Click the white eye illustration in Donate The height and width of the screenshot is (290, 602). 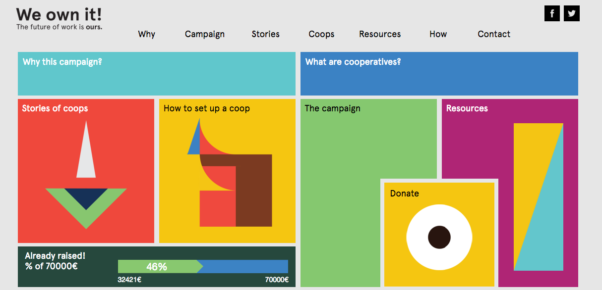click(x=439, y=237)
